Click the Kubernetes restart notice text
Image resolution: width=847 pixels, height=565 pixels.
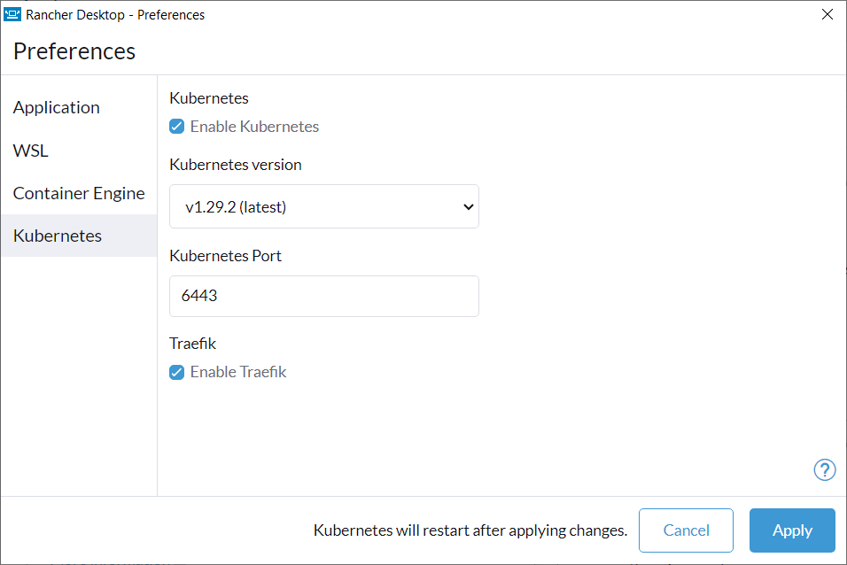coord(470,530)
